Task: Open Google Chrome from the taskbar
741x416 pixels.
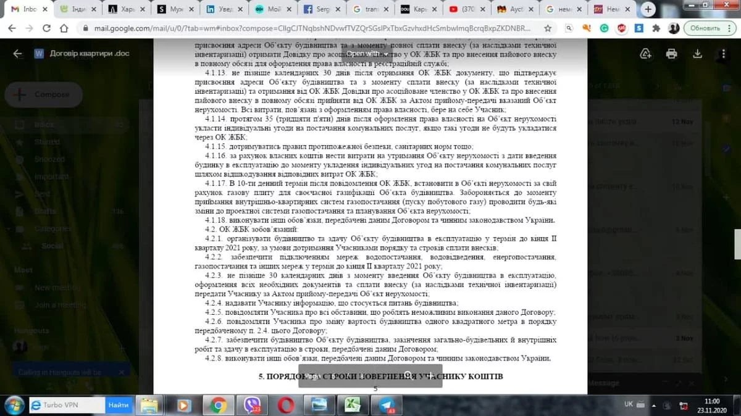Action: 217,405
